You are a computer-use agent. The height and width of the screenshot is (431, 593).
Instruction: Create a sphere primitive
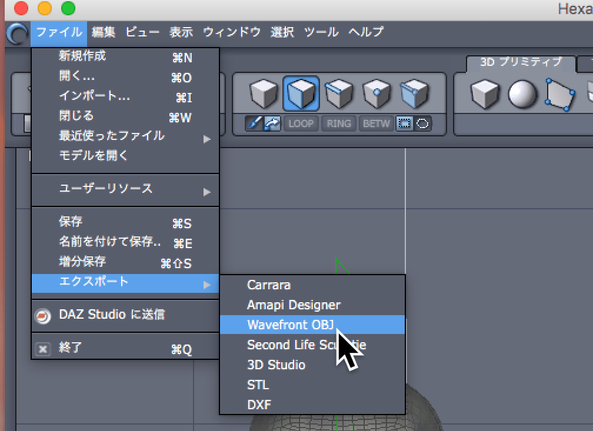tap(522, 93)
